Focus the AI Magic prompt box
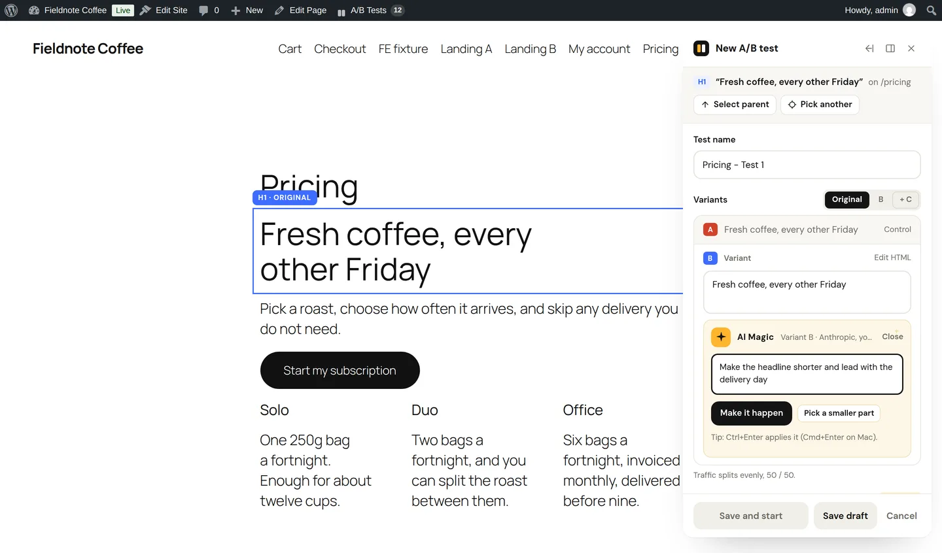This screenshot has height=553, width=942. point(807,374)
